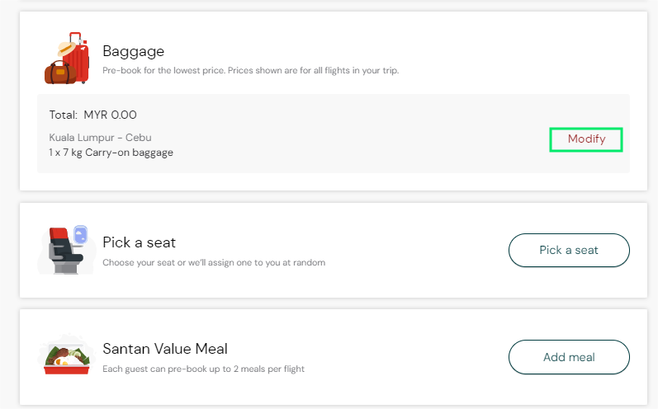
Task: Select the Pick a seat heading text
Action: (x=140, y=242)
